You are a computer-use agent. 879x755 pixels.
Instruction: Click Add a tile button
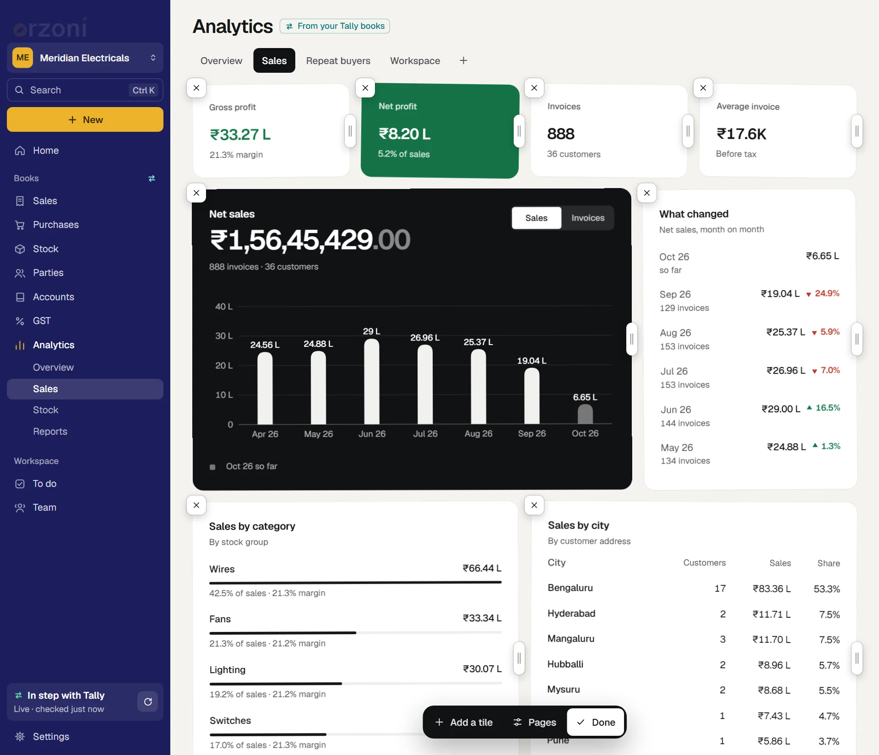click(463, 722)
